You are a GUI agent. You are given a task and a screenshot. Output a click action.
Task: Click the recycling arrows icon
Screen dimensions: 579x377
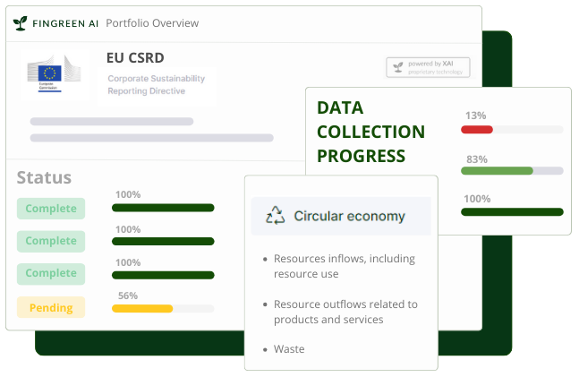pyautogui.click(x=275, y=216)
